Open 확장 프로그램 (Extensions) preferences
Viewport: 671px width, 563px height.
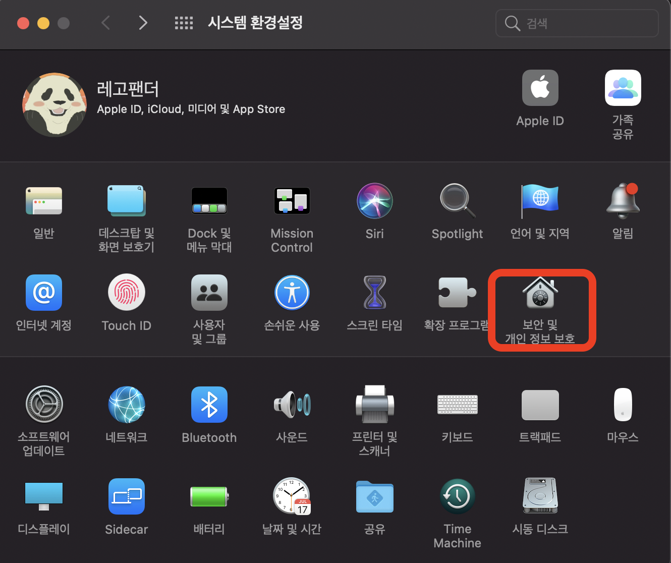457,293
